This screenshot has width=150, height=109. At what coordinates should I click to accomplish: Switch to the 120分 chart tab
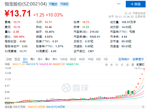64,59
